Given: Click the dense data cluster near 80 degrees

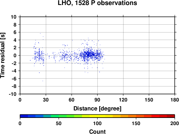Looking at the screenshot, I should point(89,55).
